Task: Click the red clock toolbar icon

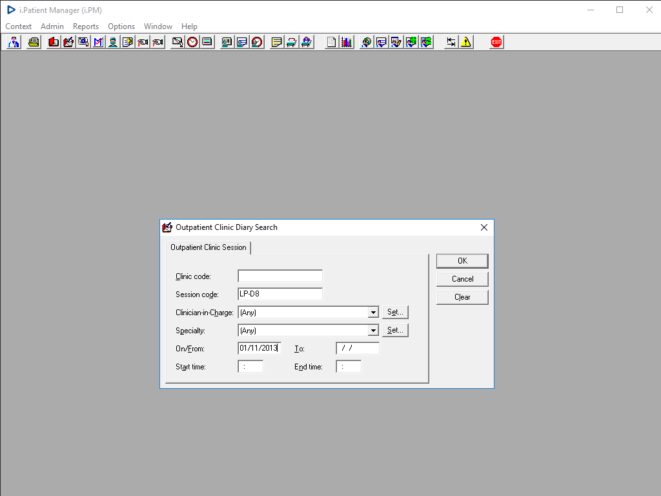Action: point(192,42)
